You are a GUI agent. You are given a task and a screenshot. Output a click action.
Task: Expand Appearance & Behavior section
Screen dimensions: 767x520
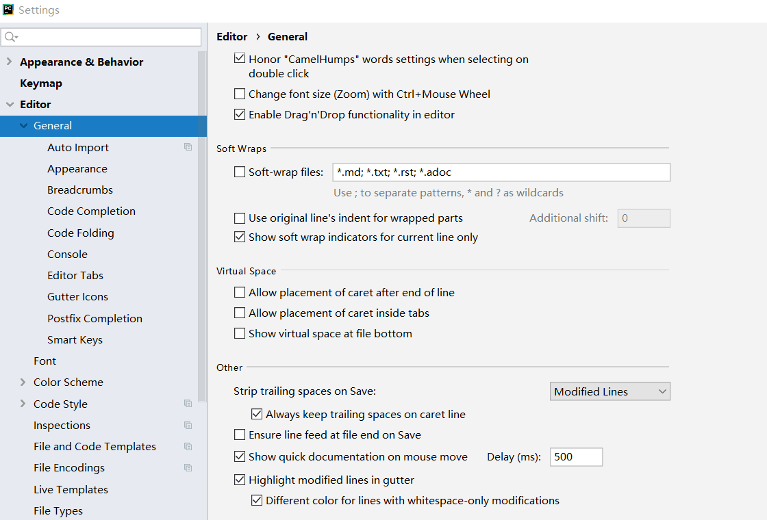tap(10, 62)
